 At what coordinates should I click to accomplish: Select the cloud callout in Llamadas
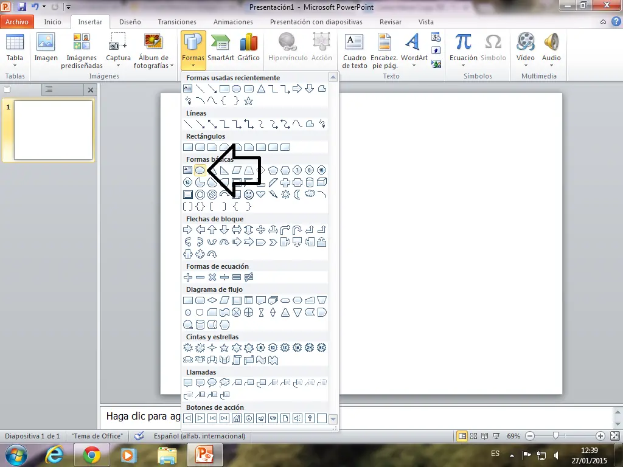(224, 383)
